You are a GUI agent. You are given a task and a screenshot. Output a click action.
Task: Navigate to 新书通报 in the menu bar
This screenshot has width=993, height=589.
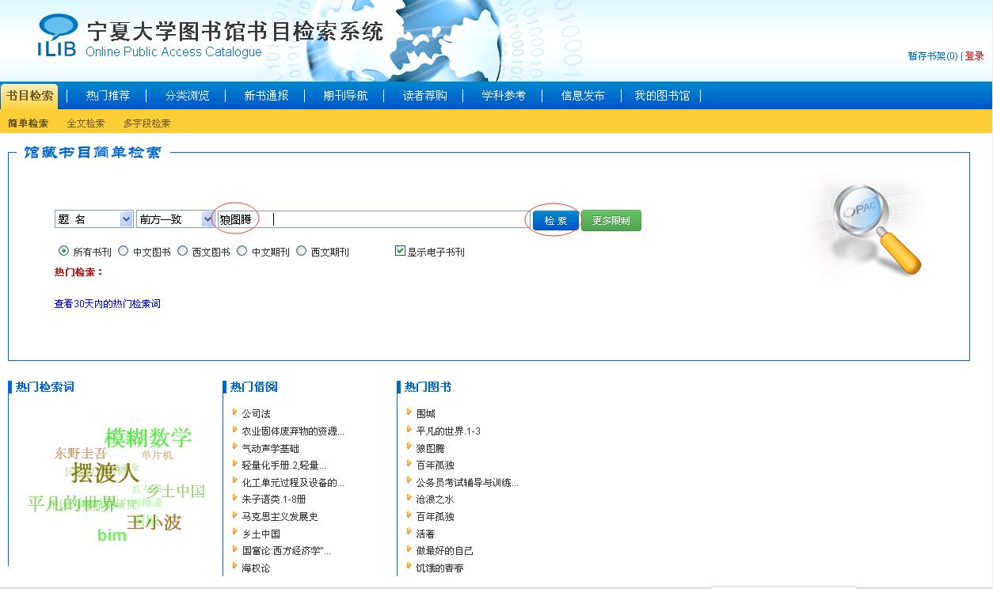(266, 96)
